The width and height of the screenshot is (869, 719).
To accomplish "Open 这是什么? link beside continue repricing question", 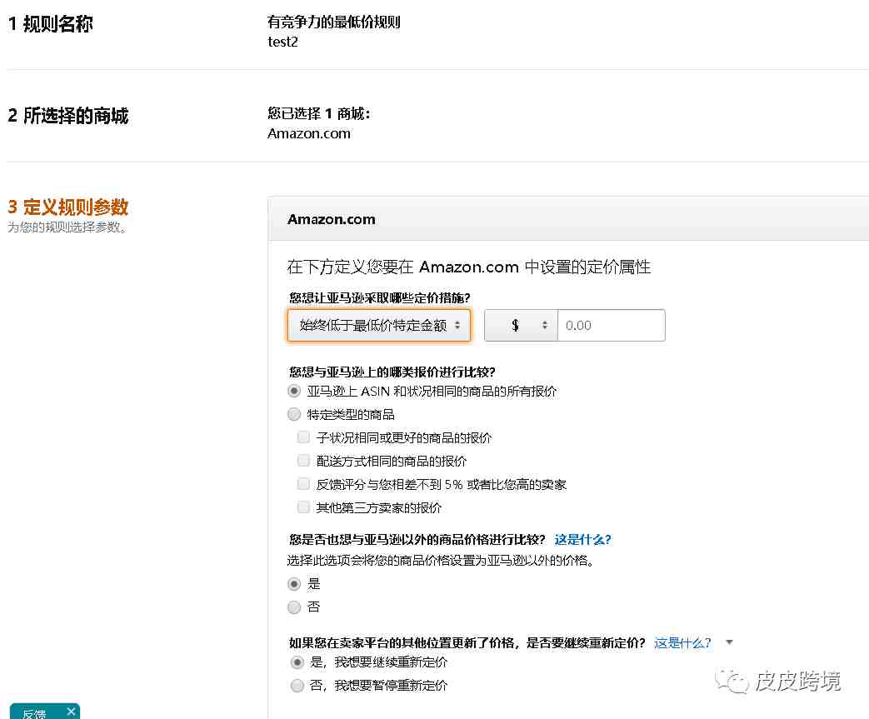I will (x=682, y=642).
